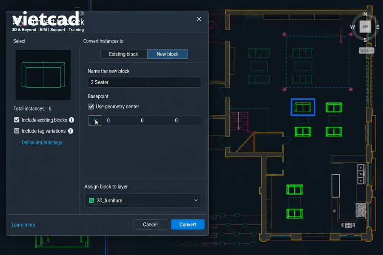Click the block name field containing 2 Seater
Screen dimensions: 383x255
144,82
